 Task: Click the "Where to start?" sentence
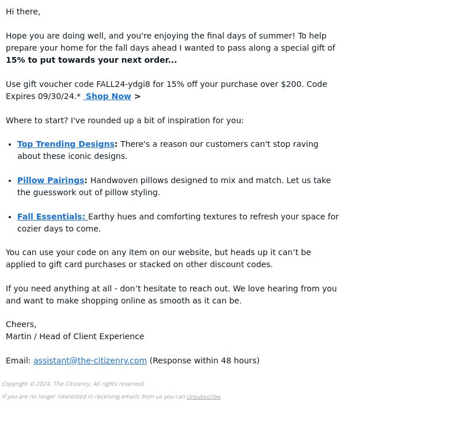[x=124, y=120]
